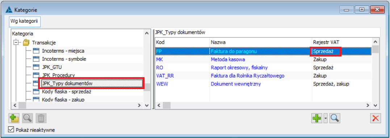
Task: Click table vertical scrollbar down arrow
Action: click(x=375, y=105)
